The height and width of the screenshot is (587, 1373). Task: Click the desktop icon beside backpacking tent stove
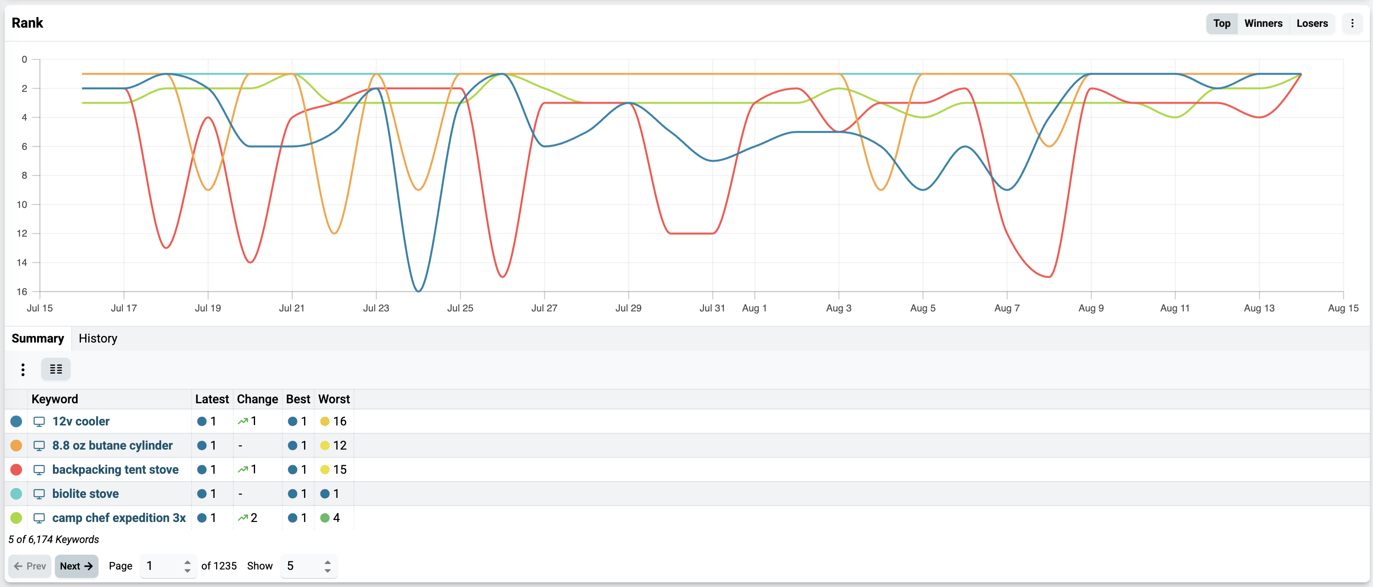(39, 470)
